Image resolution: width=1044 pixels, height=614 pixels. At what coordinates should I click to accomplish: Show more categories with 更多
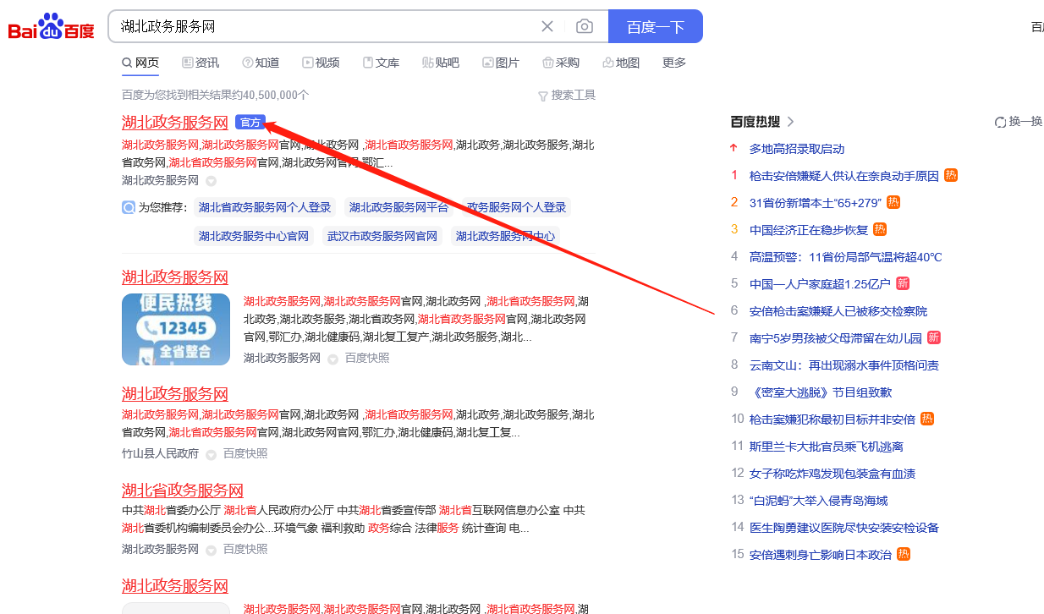coord(674,63)
